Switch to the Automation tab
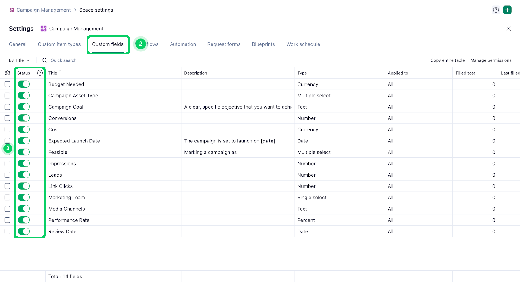 [183, 44]
